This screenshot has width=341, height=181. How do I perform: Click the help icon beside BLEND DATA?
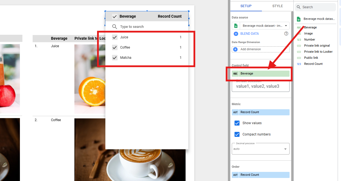pos(286,34)
